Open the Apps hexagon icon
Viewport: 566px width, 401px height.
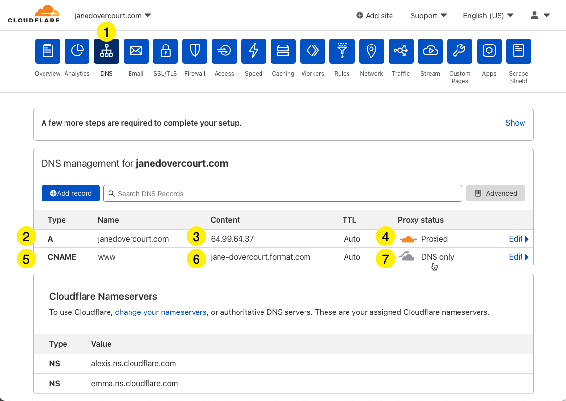click(489, 51)
